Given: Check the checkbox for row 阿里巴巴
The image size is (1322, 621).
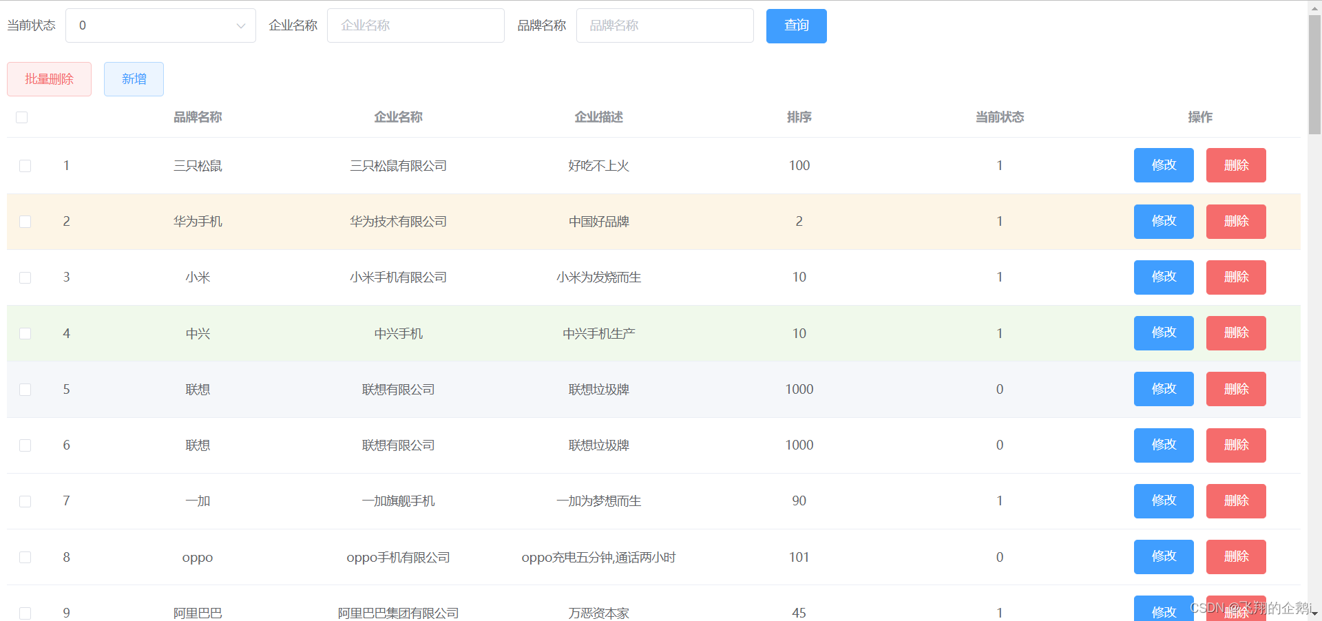Looking at the screenshot, I should click(25, 613).
